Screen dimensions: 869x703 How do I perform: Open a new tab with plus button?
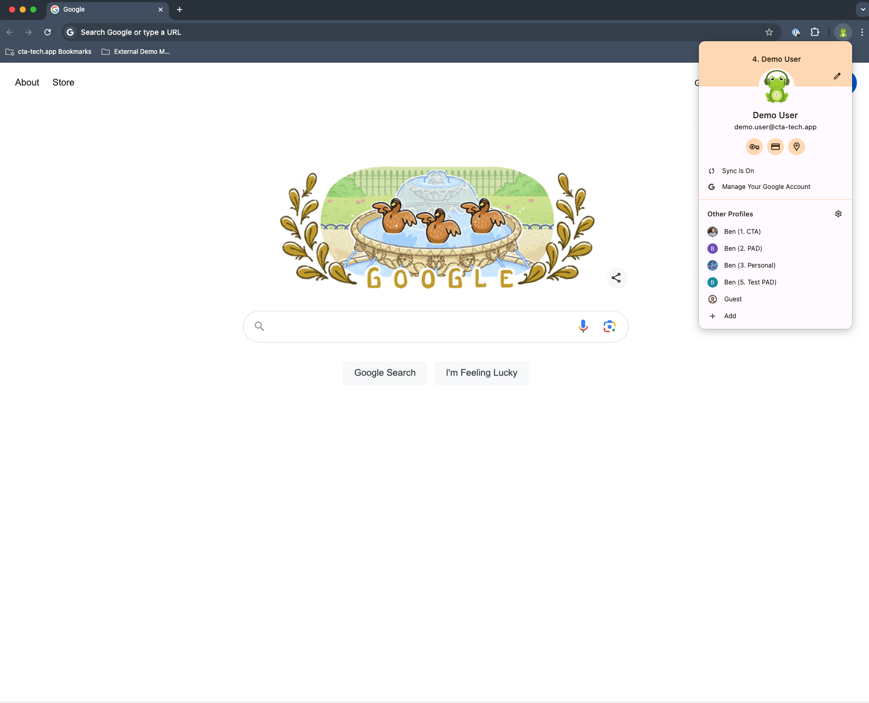[180, 9]
